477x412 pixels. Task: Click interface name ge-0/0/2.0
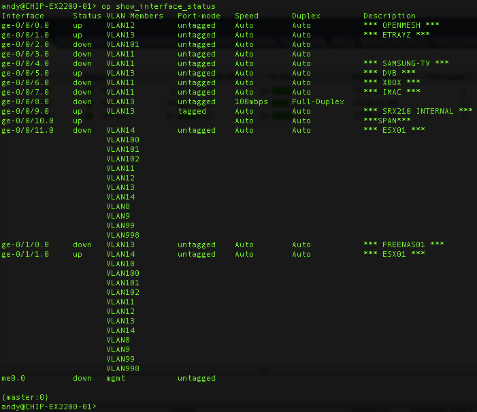25,44
